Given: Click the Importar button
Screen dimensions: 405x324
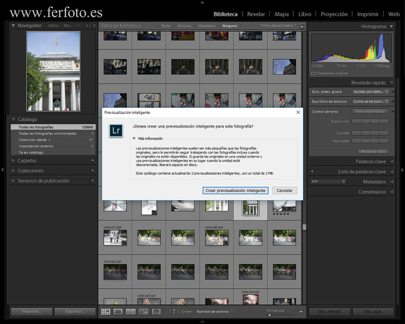Looking at the screenshot, I should coord(30,312).
